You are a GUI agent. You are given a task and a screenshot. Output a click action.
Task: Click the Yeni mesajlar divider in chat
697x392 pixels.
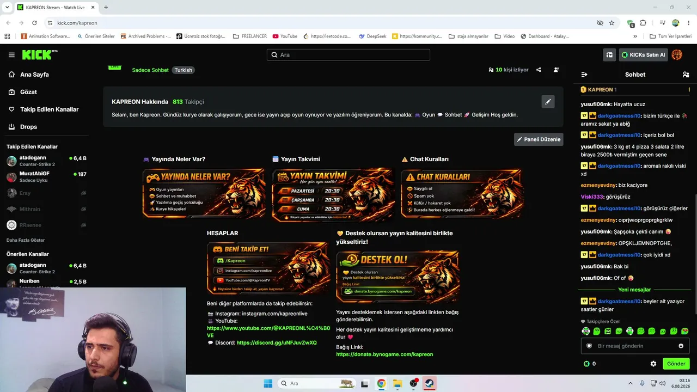(634, 290)
